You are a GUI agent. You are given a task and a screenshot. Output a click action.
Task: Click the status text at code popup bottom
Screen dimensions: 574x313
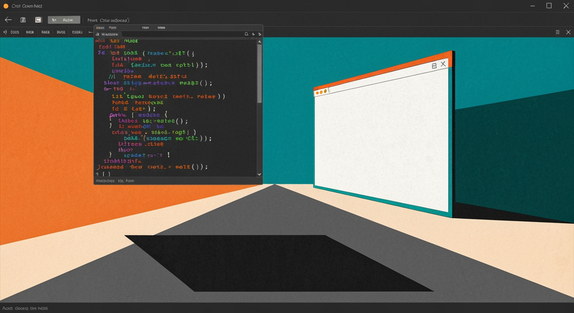click(115, 181)
